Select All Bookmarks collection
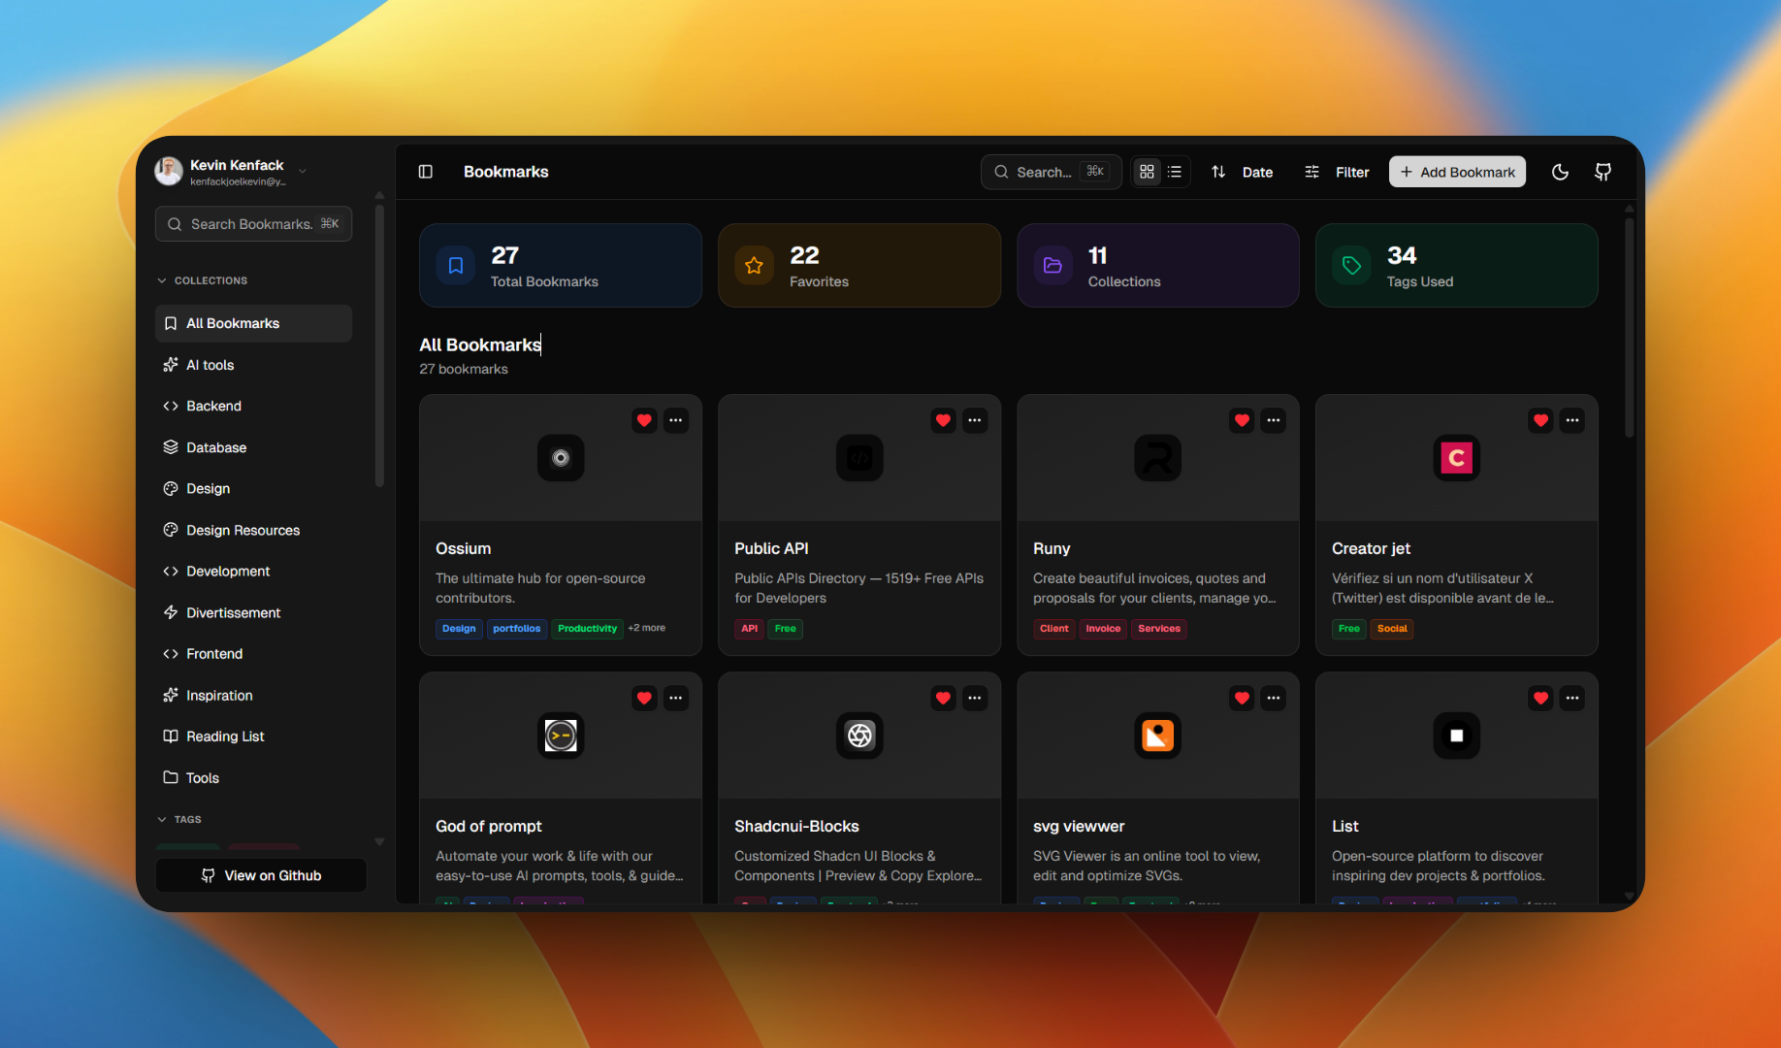The width and height of the screenshot is (1781, 1048). (x=253, y=323)
